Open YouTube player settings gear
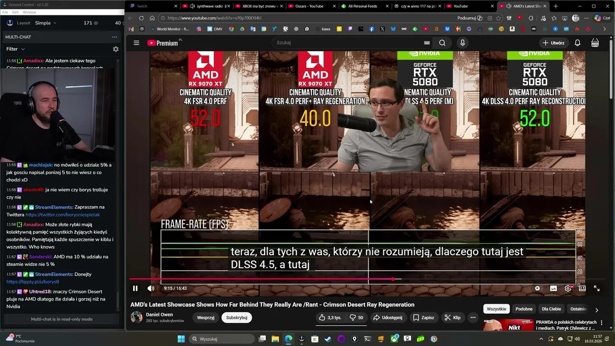Viewport: 615px width, 346px height. 568,288
